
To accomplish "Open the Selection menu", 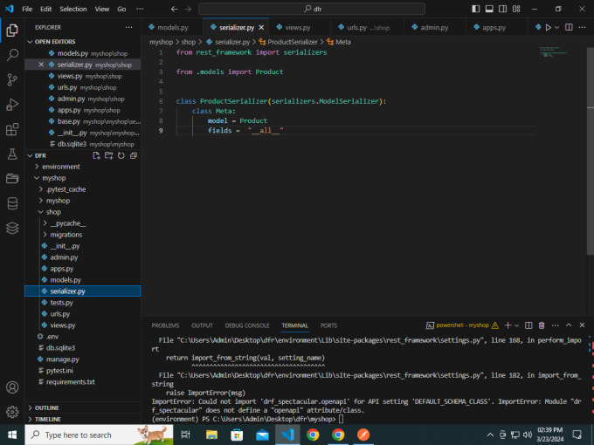I will tap(73, 9).
